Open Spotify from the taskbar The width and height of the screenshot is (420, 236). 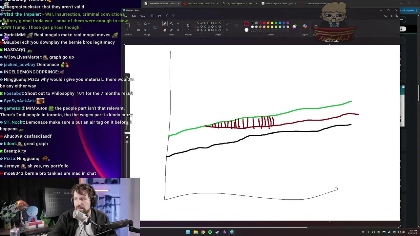pyautogui.click(x=210, y=232)
